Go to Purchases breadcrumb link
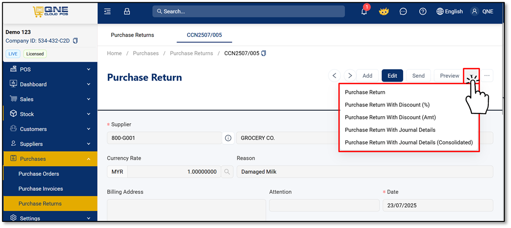511x228 pixels. [146, 53]
